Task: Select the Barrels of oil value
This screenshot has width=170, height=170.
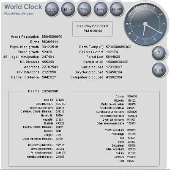Action: 117,62
